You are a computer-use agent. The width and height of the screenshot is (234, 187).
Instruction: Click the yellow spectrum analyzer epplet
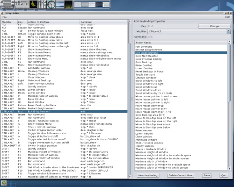(x=69, y=4)
